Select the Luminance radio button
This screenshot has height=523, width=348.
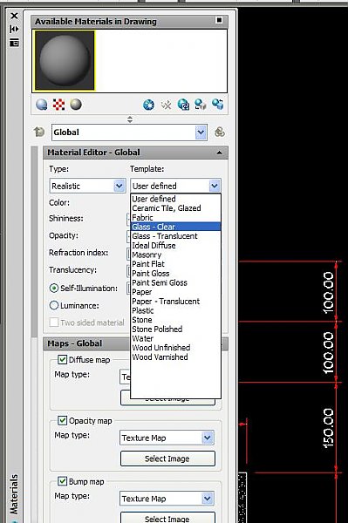54,305
